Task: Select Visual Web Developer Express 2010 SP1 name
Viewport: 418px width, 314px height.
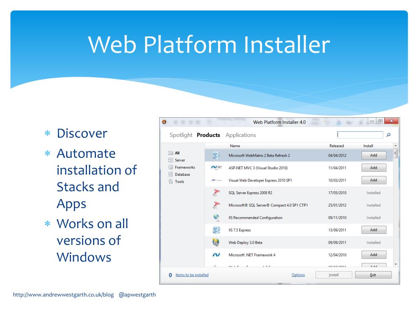Action: point(260,180)
